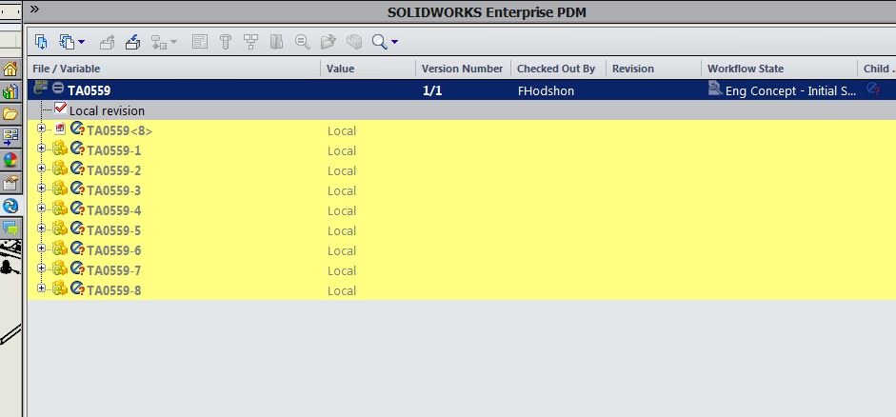Expand the TA0559-4 tree node
The image size is (896, 417).
41,208
